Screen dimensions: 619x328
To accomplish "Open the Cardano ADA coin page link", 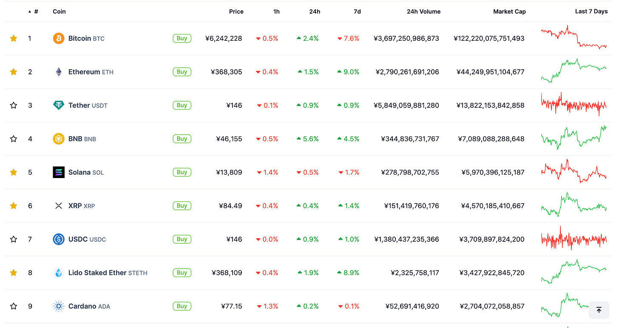I will [89, 306].
